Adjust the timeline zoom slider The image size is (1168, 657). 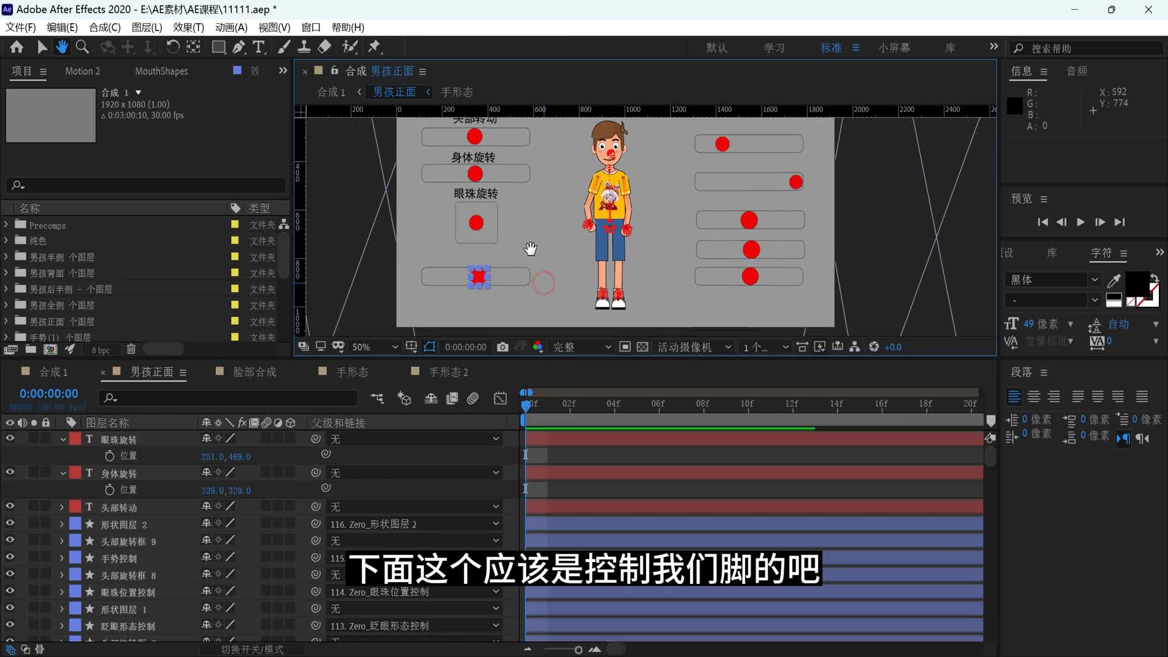(578, 650)
